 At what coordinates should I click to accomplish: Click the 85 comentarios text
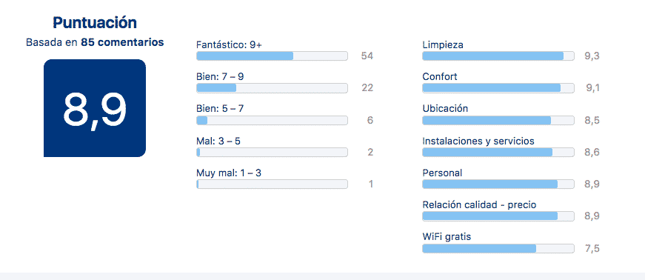point(122,42)
